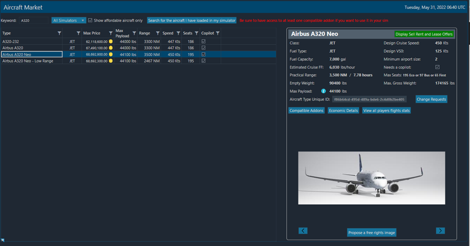Toggle Show affordable aircraft only checkbox
The width and height of the screenshot is (470, 246).
pyautogui.click(x=90, y=20)
